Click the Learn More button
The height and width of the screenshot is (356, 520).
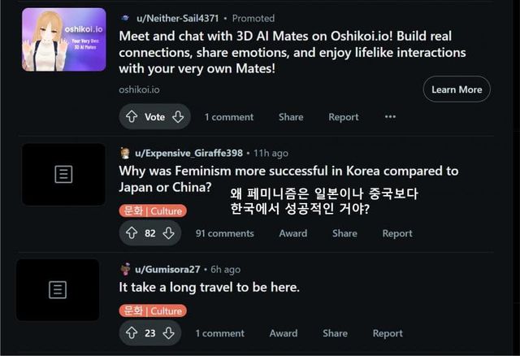(x=456, y=89)
